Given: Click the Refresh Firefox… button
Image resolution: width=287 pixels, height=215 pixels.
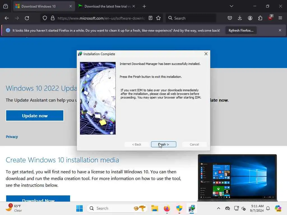Looking at the screenshot, I should (x=241, y=30).
